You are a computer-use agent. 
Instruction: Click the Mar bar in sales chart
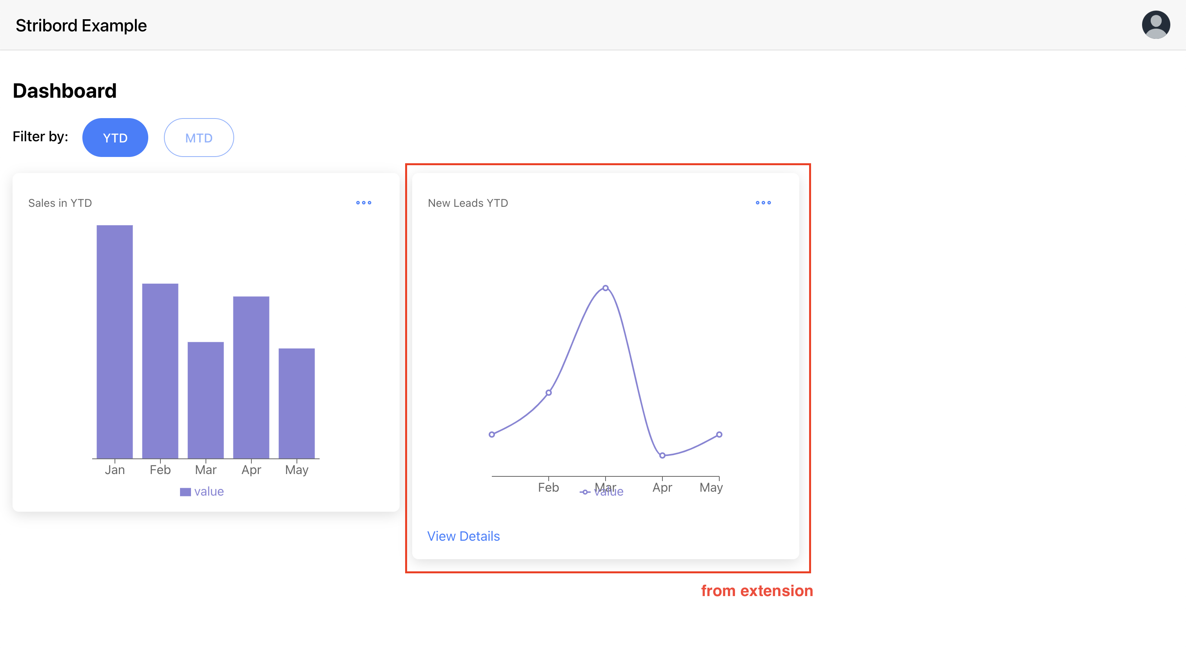click(x=206, y=400)
